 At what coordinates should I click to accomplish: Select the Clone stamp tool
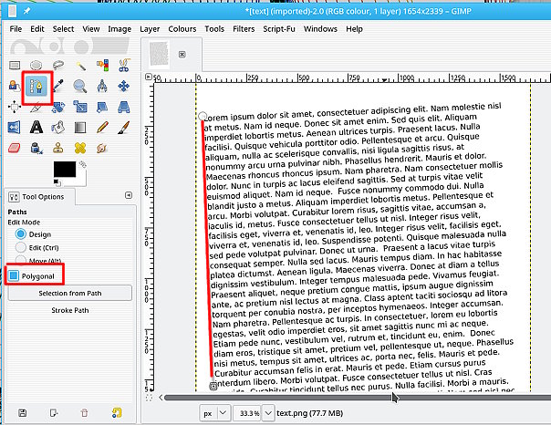click(58, 148)
